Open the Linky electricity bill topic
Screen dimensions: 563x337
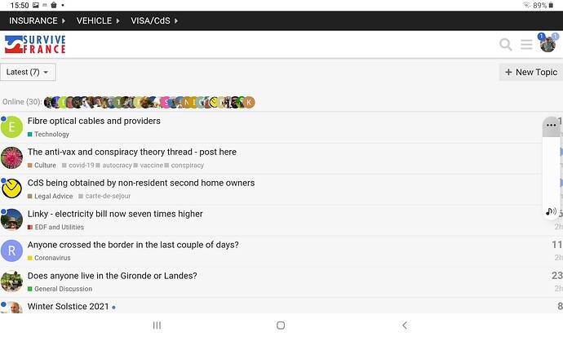[115, 214]
